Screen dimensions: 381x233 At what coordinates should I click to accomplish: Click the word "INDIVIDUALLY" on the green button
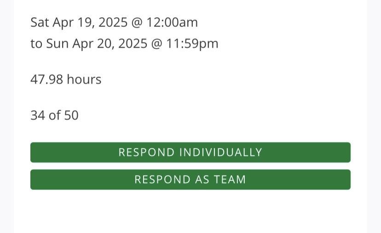(220, 152)
